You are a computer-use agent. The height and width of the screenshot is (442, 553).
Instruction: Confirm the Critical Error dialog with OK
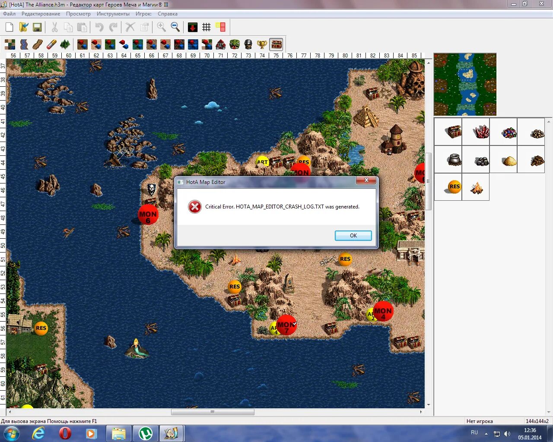[x=353, y=235]
